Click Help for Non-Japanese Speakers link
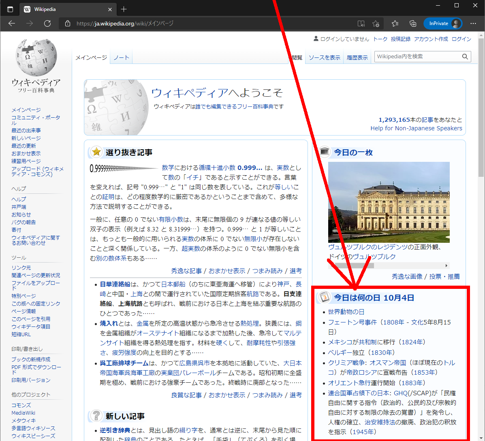Viewport: 485px width, 441px height. (x=417, y=128)
